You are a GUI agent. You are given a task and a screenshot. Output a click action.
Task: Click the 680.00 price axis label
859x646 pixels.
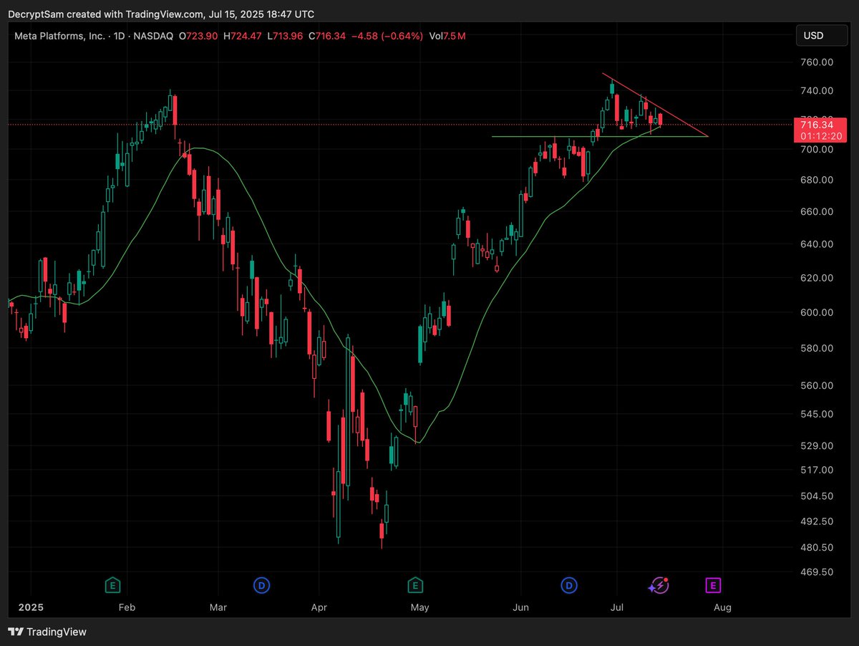817,180
